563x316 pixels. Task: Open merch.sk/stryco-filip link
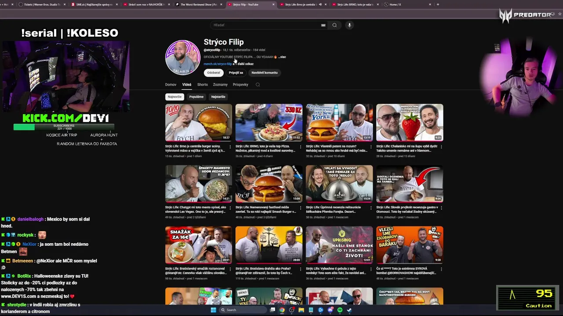pyautogui.click(x=218, y=64)
